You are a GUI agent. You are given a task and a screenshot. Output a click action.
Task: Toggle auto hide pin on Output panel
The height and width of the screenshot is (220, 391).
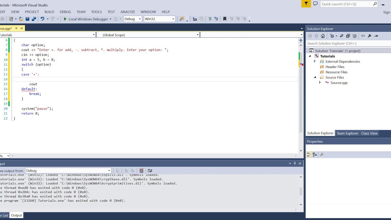pos(295,163)
